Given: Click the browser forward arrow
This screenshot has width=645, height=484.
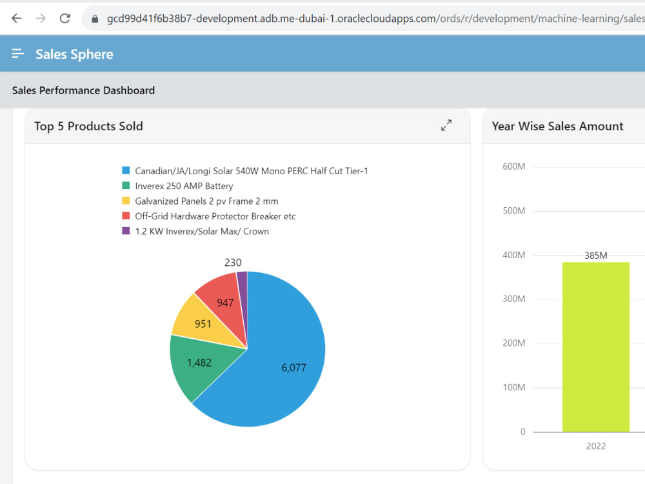Looking at the screenshot, I should [40, 18].
